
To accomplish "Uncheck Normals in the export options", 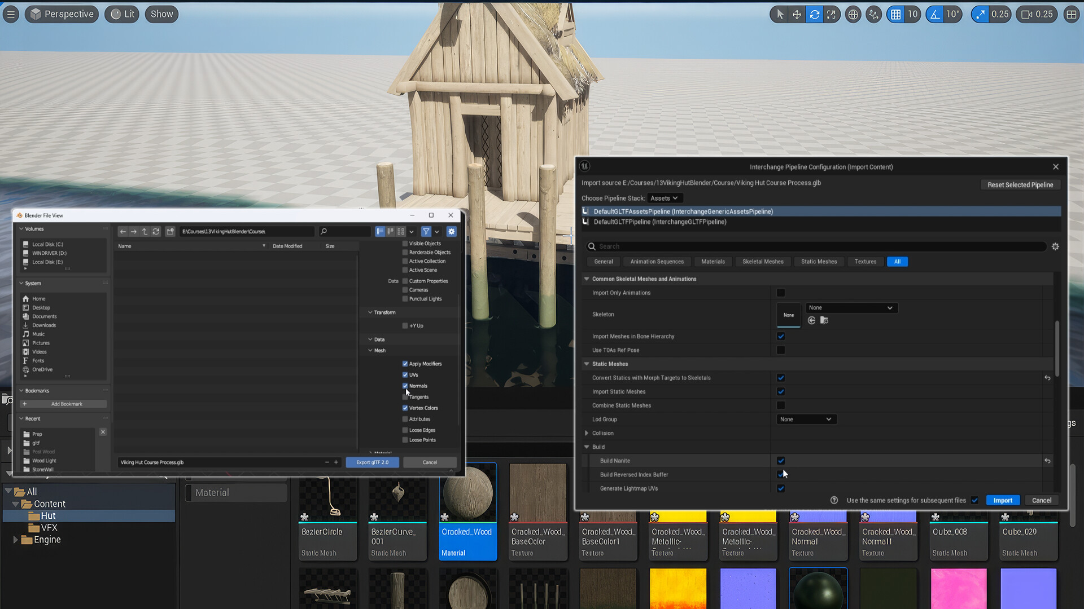I will coord(405,386).
